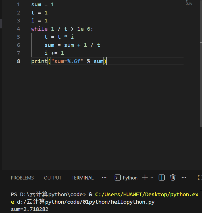Show more panel tabs via ellipsis
202x213 pixels.
104,177
